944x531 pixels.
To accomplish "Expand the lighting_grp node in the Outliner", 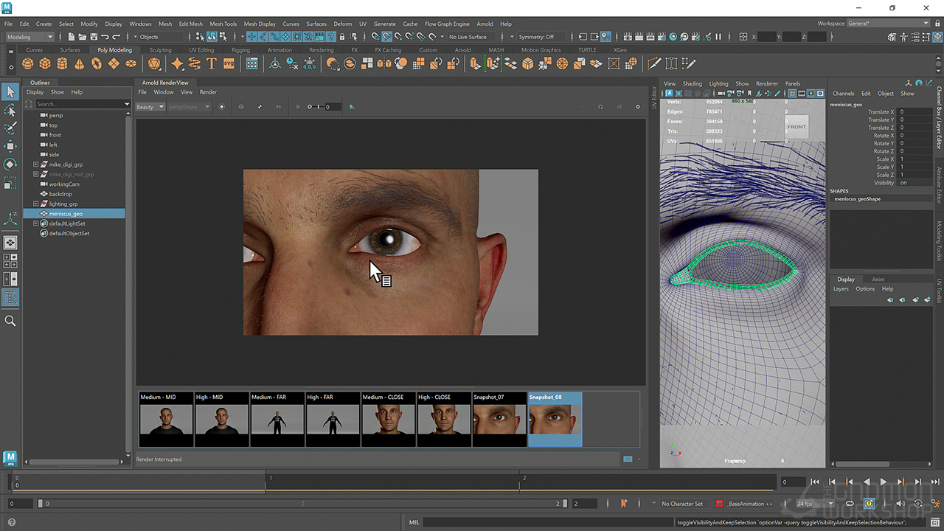I will click(35, 204).
